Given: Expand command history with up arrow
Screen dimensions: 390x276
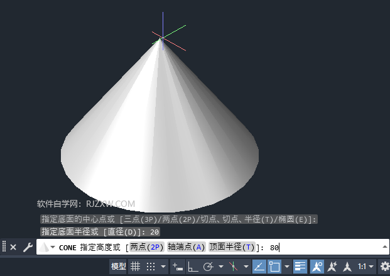Looking at the screenshot, I should (385, 247).
